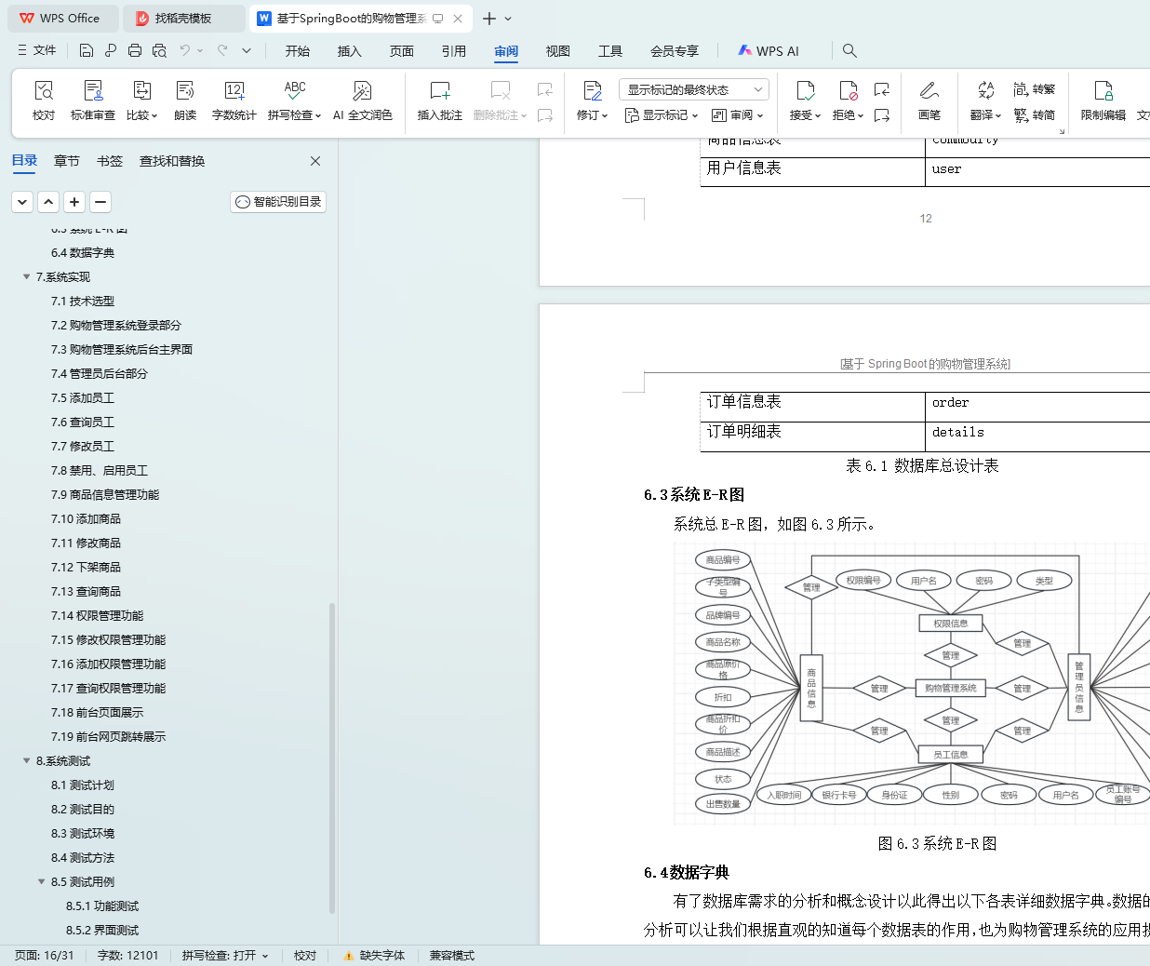Go to 6.4 数据字典 in outline

[x=83, y=253]
